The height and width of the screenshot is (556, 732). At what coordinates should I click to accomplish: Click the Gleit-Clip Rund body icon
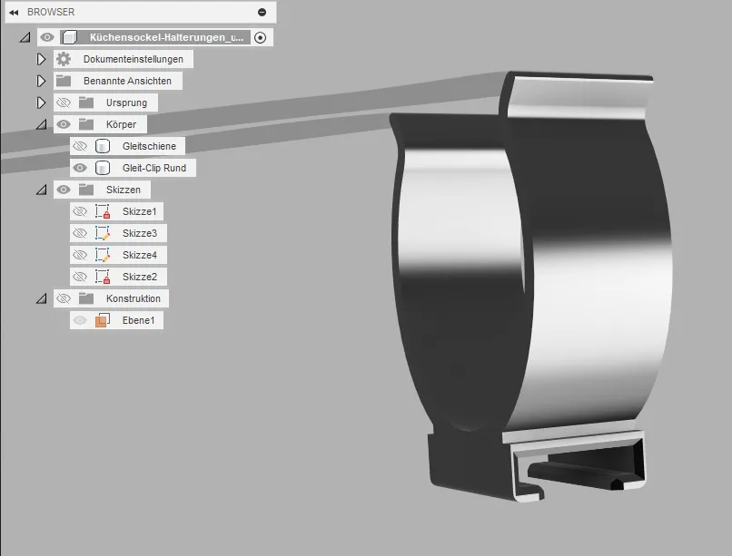click(103, 168)
